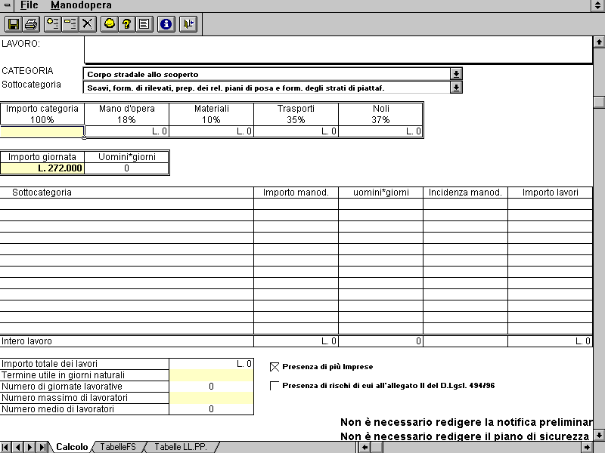Screen dimensions: 605x453
Task: Go to previous sheet tab arrow
Action: (17, 447)
